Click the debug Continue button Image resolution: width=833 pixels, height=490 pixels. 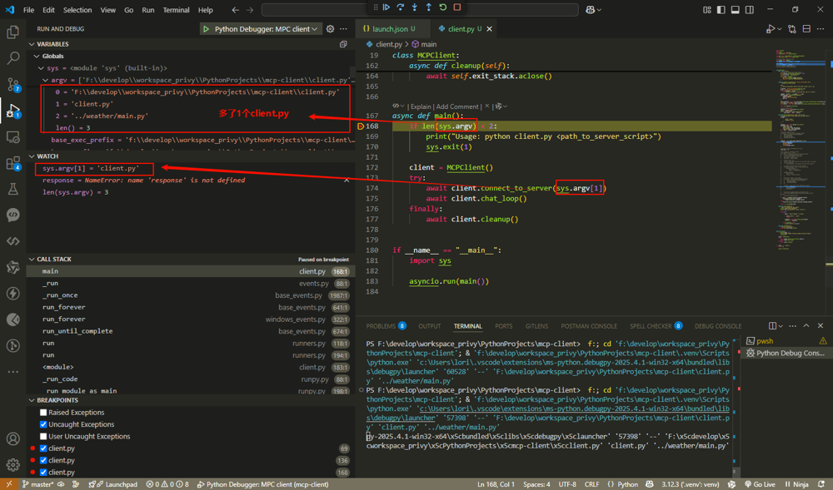click(x=387, y=7)
